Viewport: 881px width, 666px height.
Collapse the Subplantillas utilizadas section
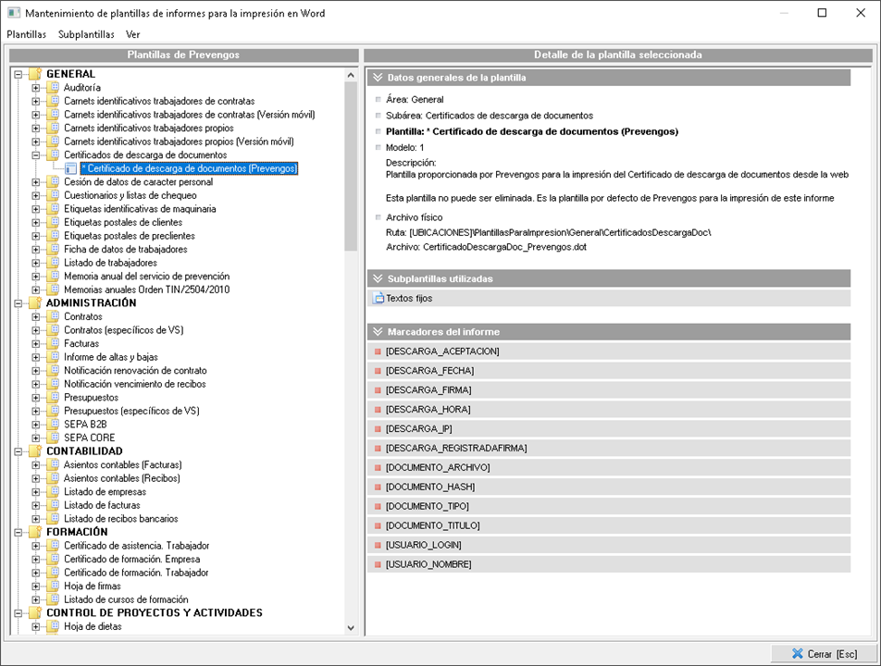(x=378, y=278)
